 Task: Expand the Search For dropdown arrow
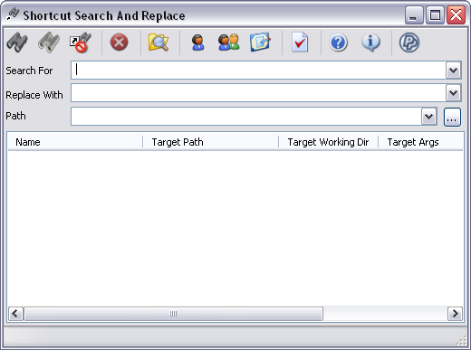(x=453, y=71)
